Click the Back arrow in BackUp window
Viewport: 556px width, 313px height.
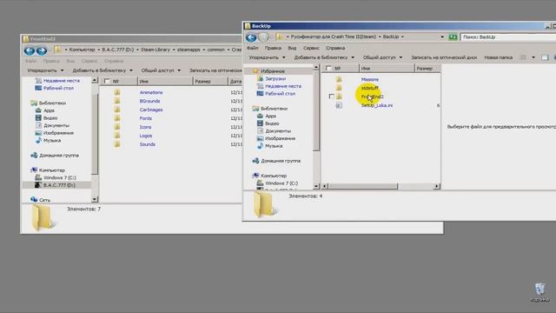(x=251, y=37)
